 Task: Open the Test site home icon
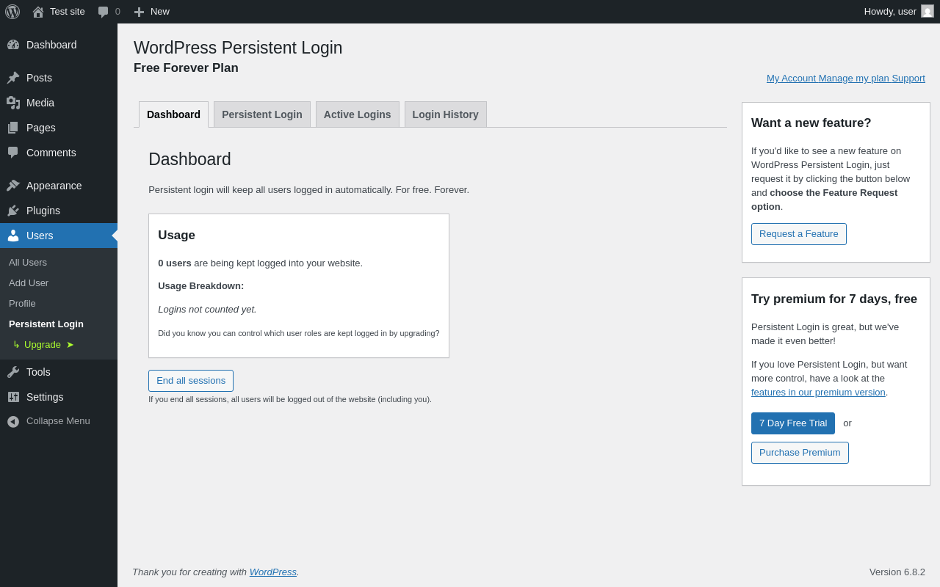click(38, 12)
